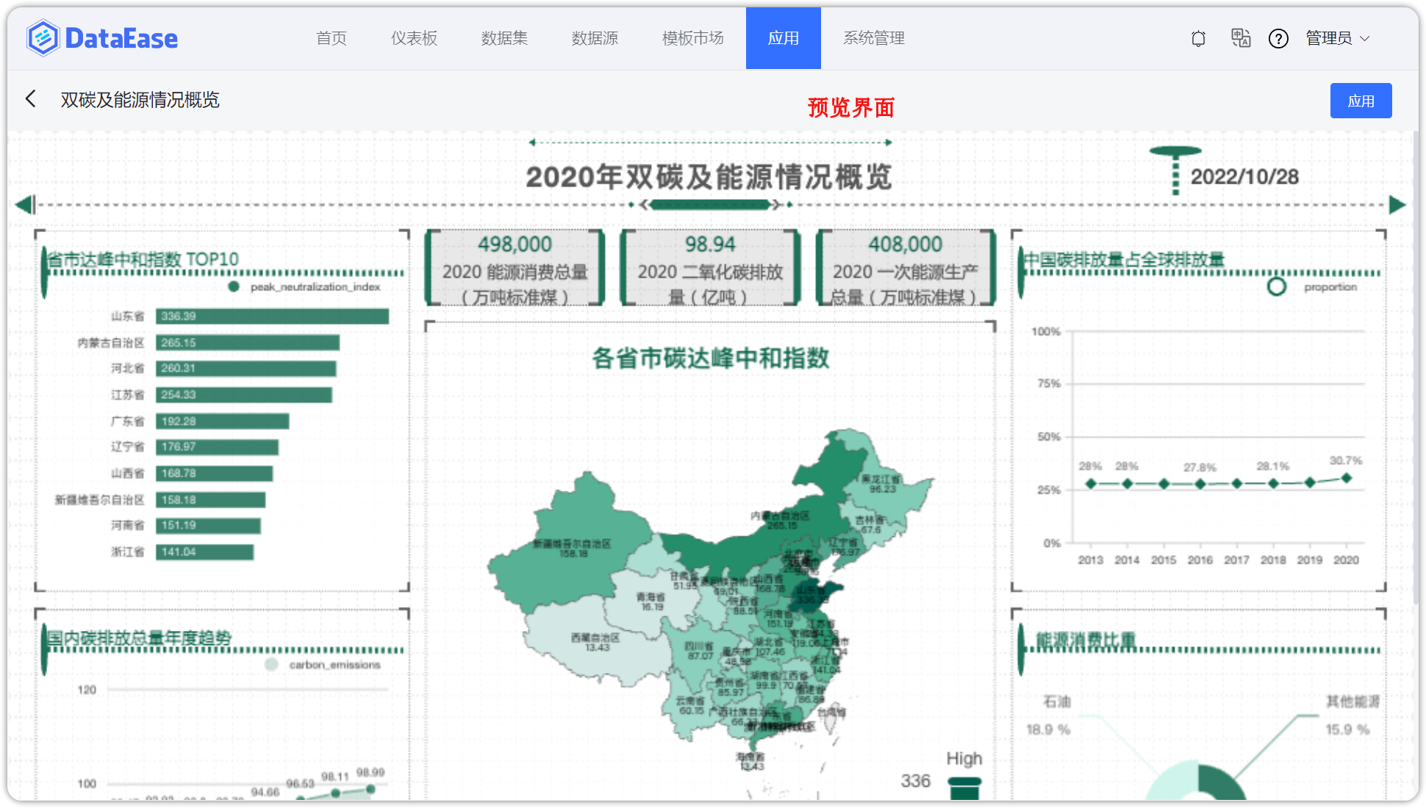
Task: Click the 498,000 能源消费总量 card
Action: click(515, 268)
